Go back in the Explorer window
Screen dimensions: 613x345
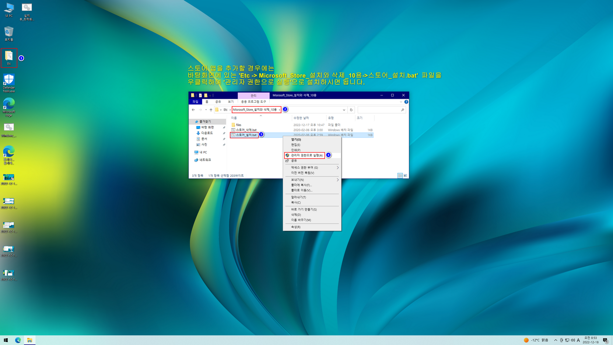193,110
